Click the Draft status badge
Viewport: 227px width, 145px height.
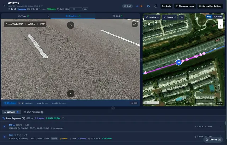pyautogui.click(x=128, y=6)
